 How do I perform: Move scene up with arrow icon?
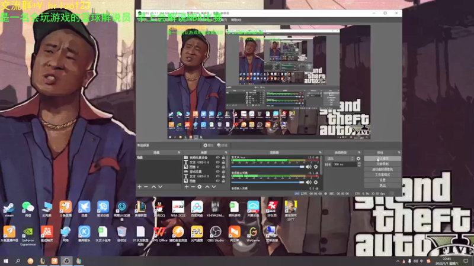pos(153,187)
